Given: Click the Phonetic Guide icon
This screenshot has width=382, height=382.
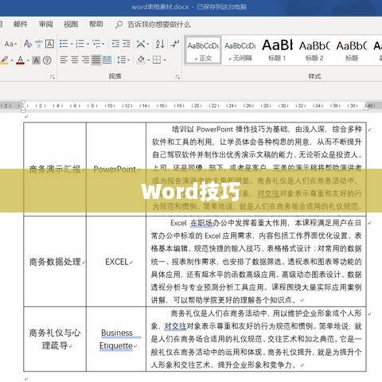Looking at the screenshot, I should click(39, 44).
